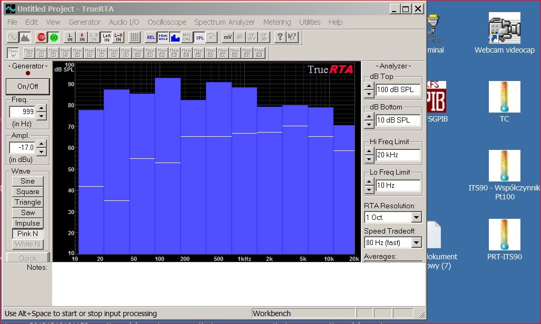541x324 pixels.
Task: Open the Spectrum Analyzer menu
Action: (224, 22)
